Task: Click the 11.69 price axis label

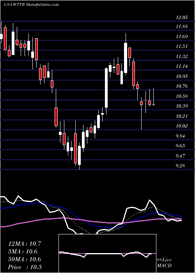Action: pos(182,37)
